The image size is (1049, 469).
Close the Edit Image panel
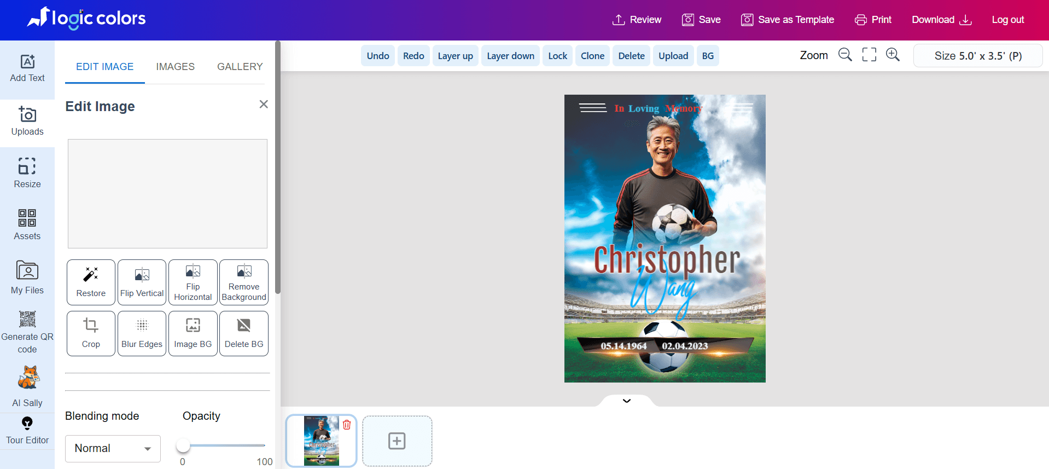264,104
